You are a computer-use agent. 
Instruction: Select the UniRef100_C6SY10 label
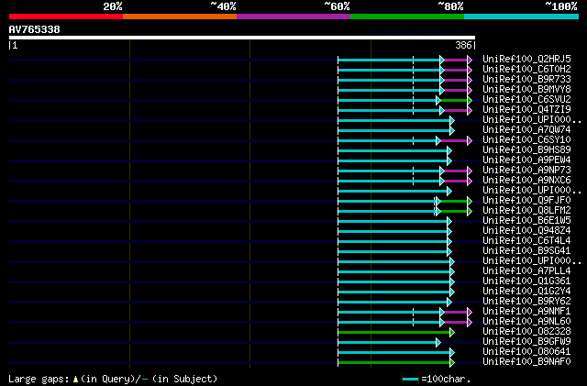tap(526, 140)
